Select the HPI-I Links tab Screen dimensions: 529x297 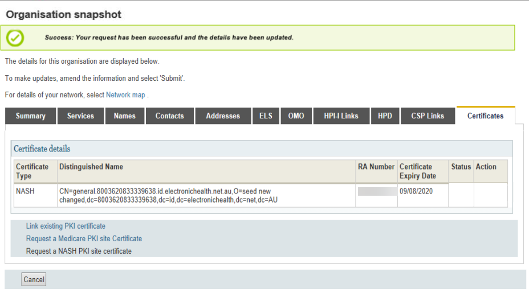coord(341,116)
